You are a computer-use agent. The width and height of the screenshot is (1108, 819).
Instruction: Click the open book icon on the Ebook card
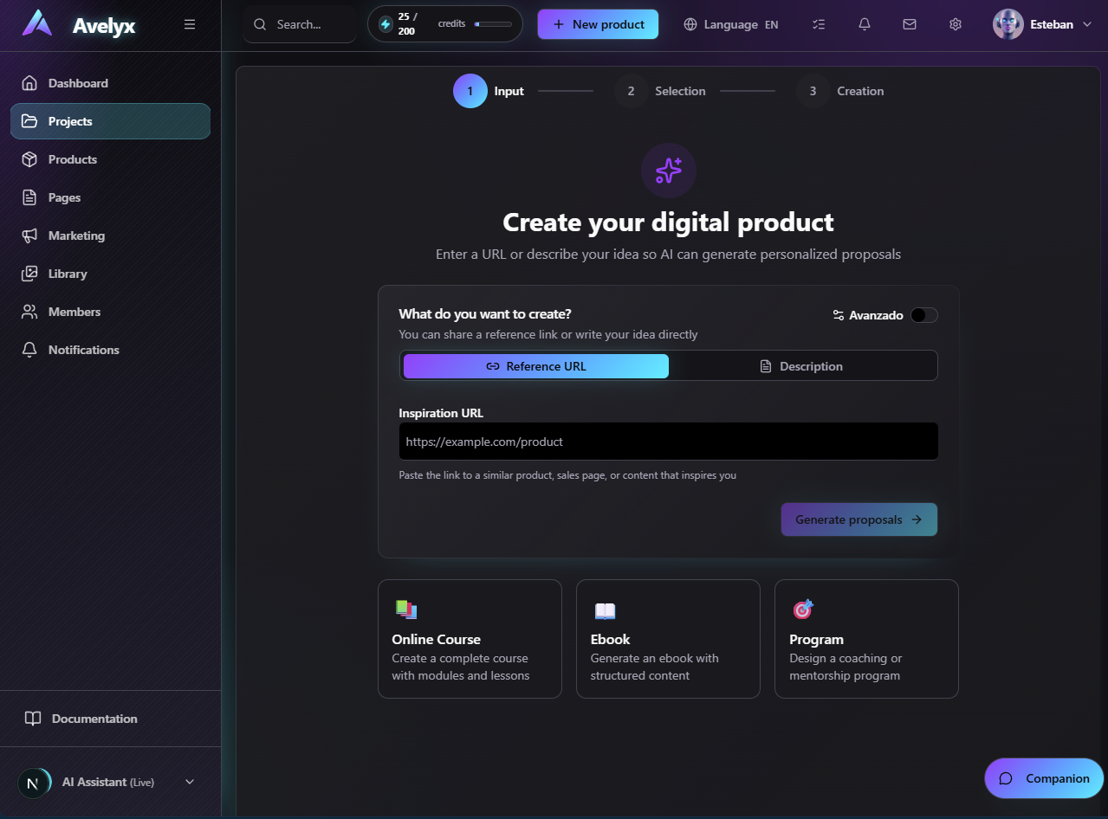[605, 609]
